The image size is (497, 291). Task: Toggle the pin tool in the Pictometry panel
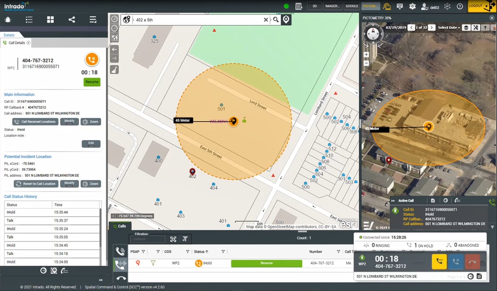click(x=486, y=28)
